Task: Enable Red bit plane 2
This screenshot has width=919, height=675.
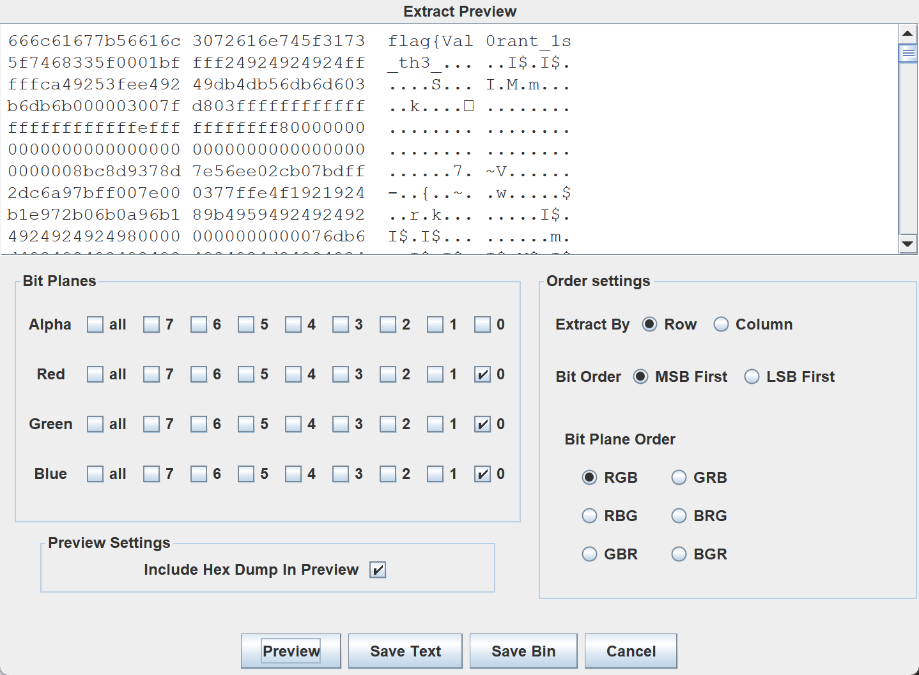Action: [388, 374]
